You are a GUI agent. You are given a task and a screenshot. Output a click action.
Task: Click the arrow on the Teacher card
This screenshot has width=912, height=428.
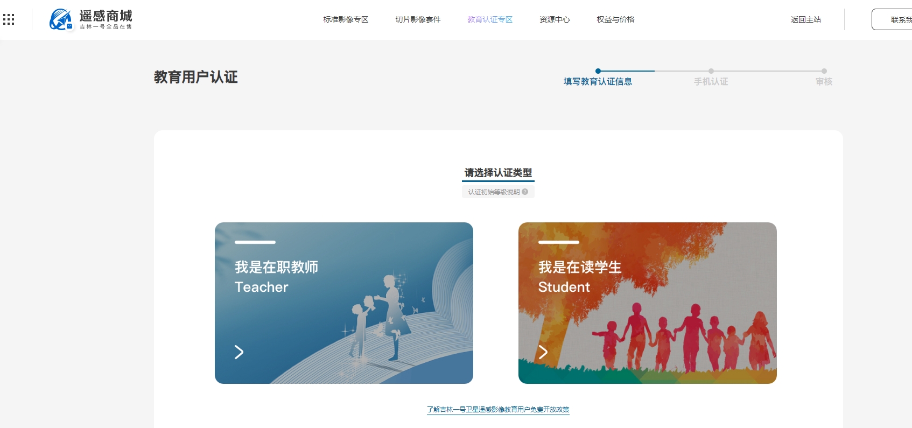point(239,352)
